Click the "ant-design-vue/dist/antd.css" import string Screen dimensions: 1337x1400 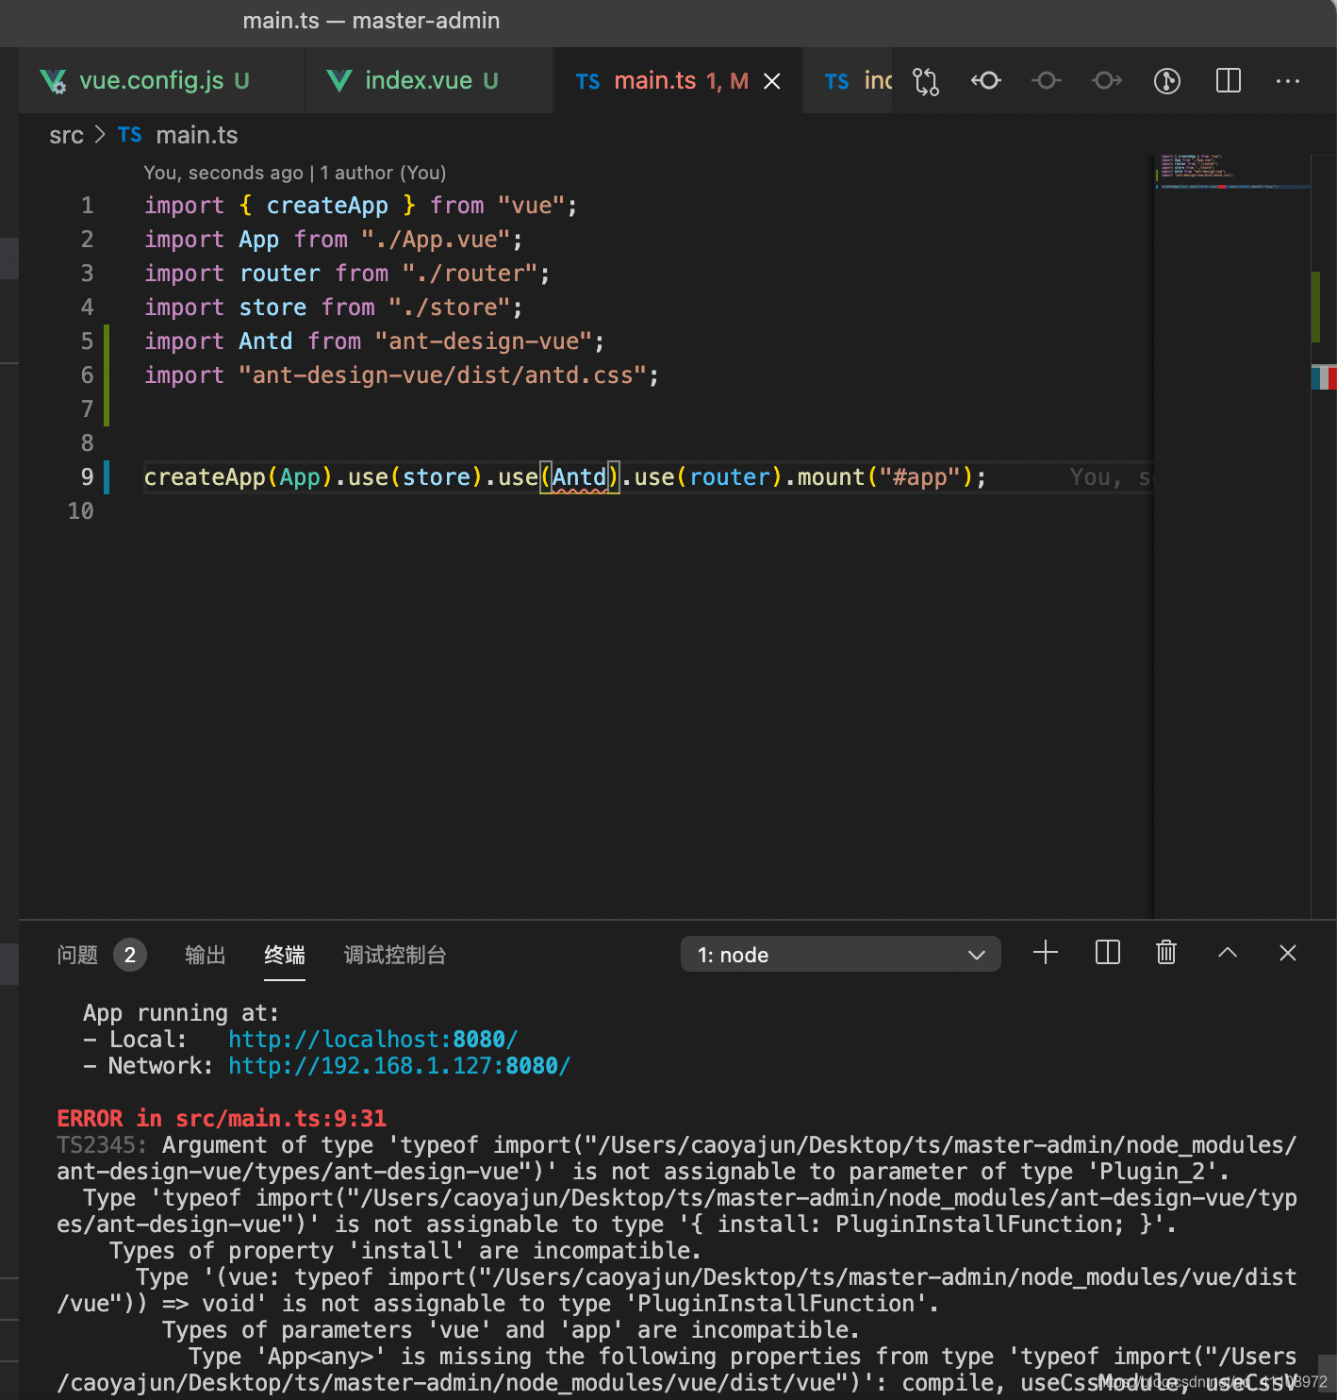(x=443, y=375)
